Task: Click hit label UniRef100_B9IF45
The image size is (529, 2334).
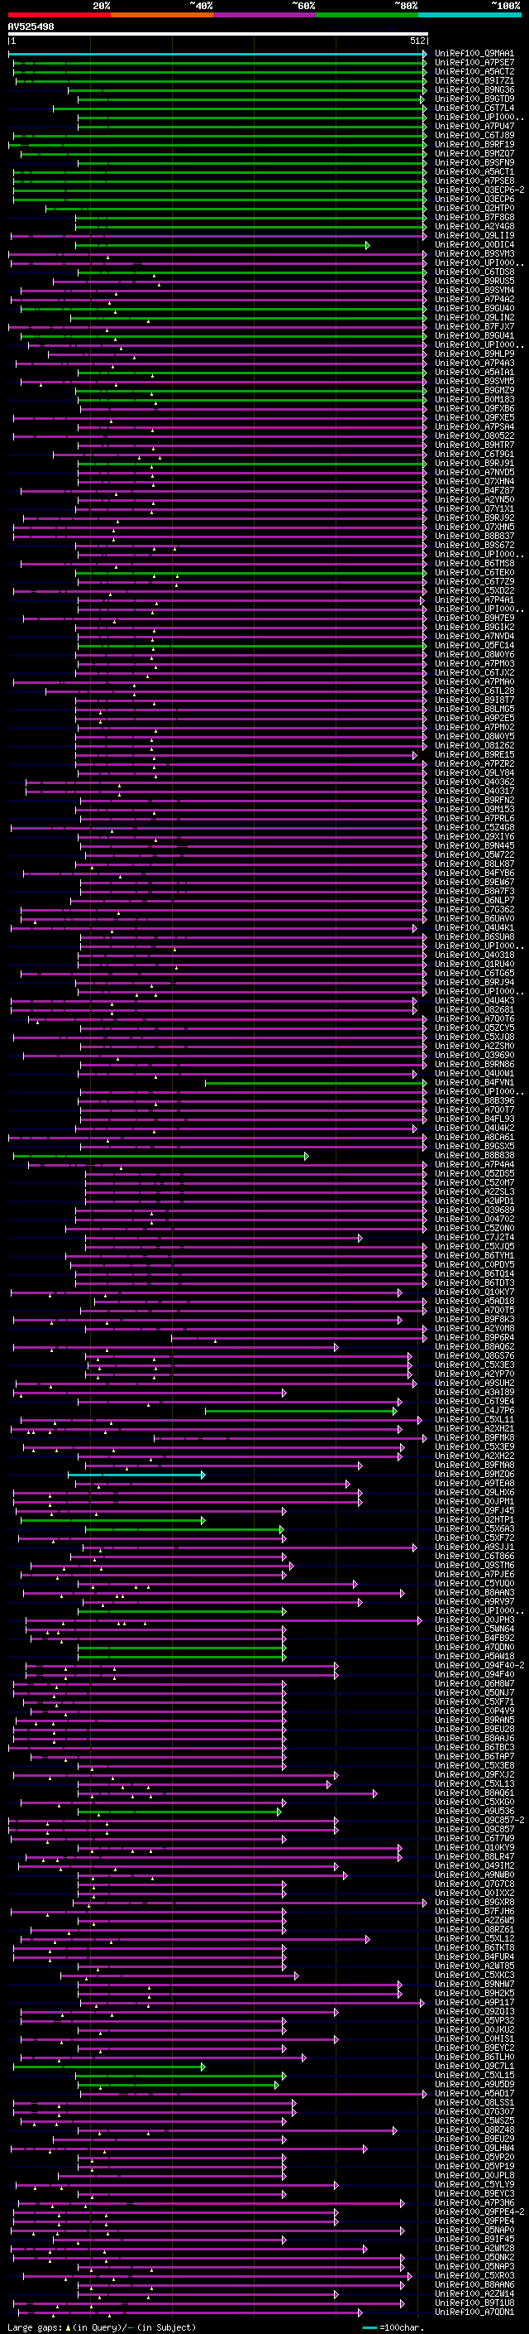Action: pos(474,2238)
